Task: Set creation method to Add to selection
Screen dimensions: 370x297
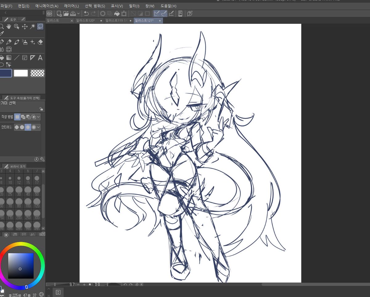Action: [x=23, y=117]
